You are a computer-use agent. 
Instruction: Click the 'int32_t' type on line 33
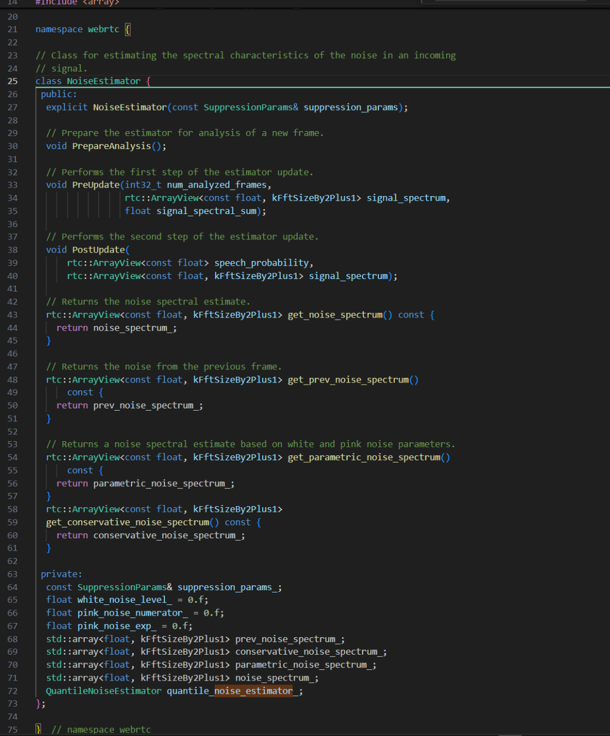(x=143, y=185)
